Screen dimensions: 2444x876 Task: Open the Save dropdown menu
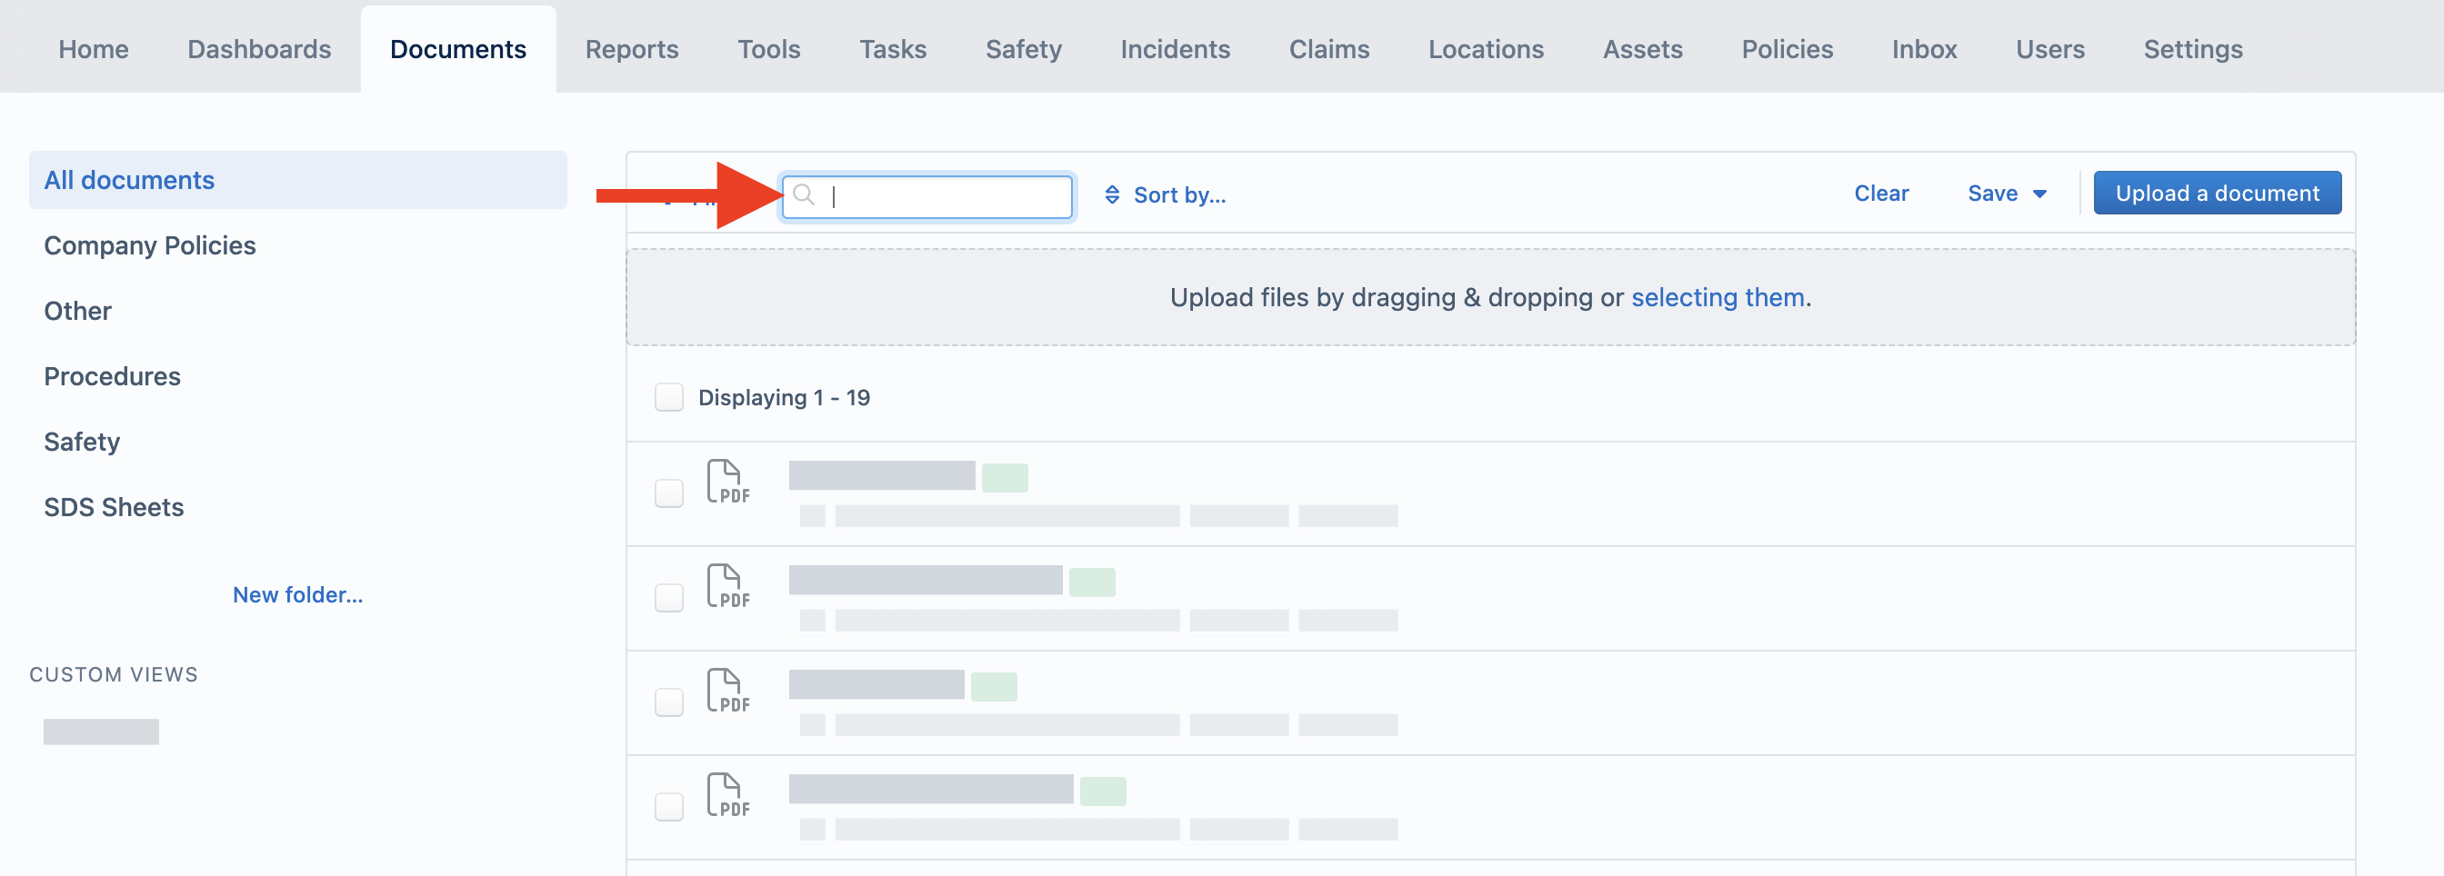tap(2007, 194)
